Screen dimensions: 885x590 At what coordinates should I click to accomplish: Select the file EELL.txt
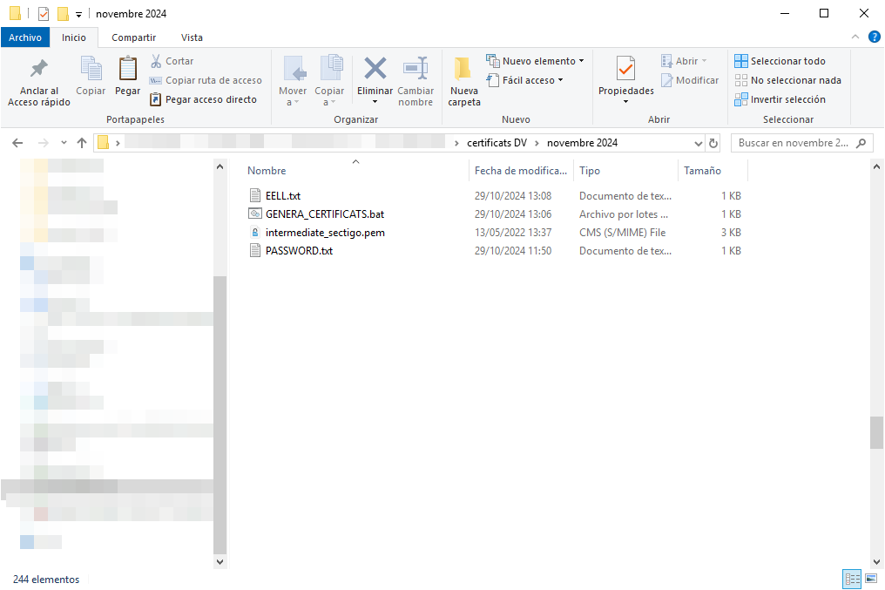click(283, 196)
